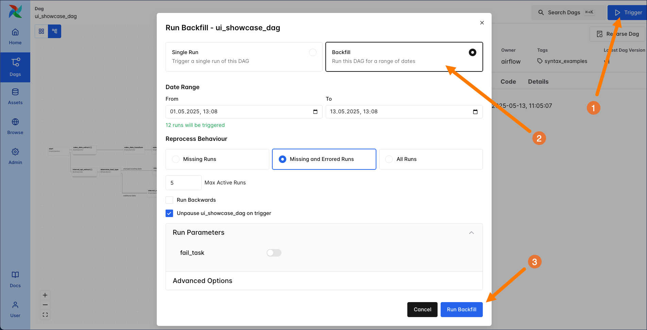The image size is (647, 330).
Task: Collapse the Run Parameters section
Action: point(471,233)
